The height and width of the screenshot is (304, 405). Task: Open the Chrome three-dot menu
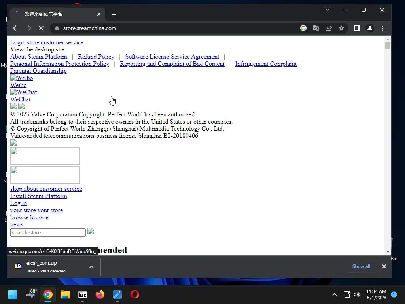(382, 28)
